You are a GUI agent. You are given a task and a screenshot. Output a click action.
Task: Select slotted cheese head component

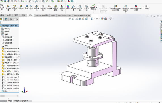point(10,83)
